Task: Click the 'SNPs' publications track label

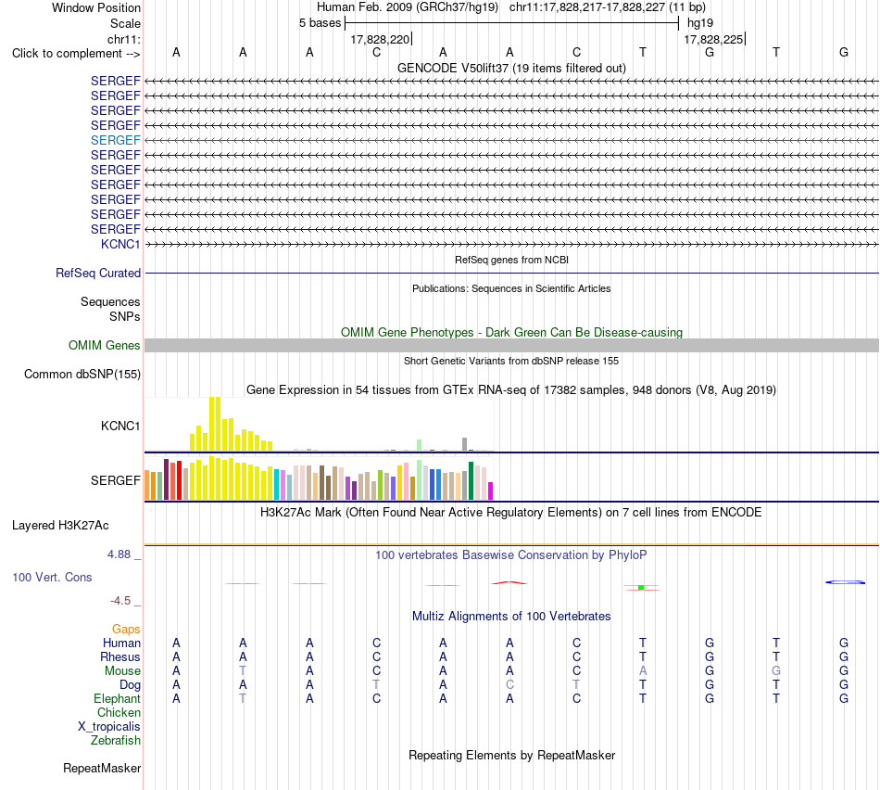Action: [125, 316]
